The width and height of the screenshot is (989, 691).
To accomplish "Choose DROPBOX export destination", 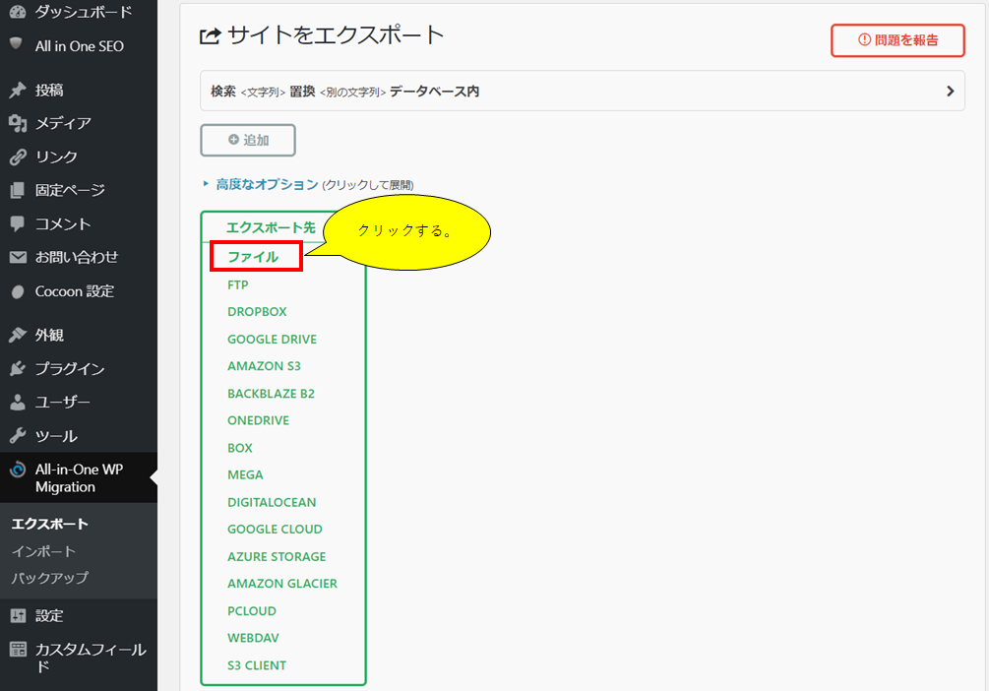I will coord(257,312).
